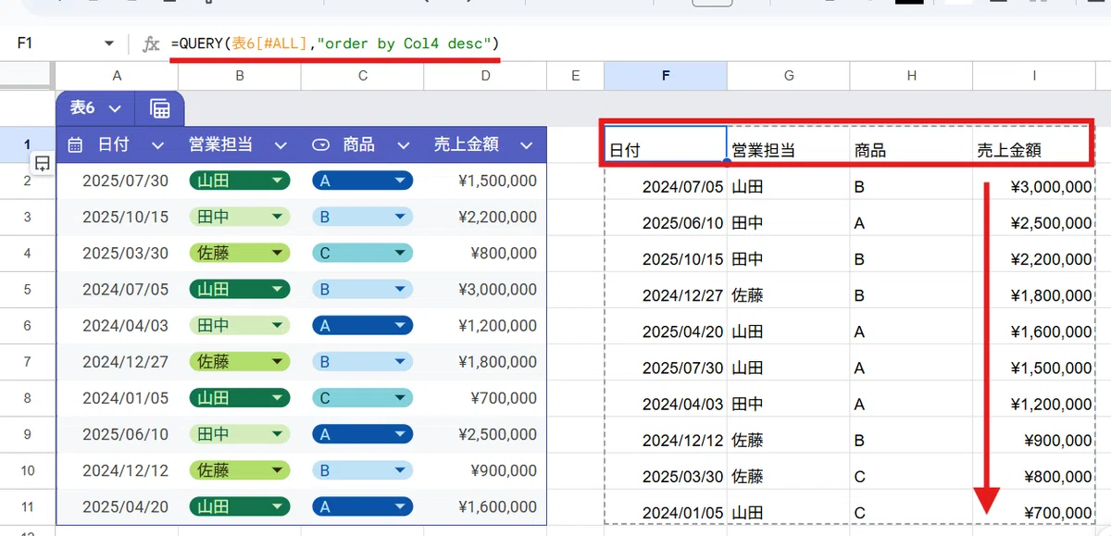This screenshot has height=536, width=1111.
Task: Click amount ¥700,000 in column D
Action: [x=485, y=398]
